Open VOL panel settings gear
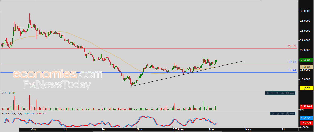This screenshot has height=132, width=314. point(288,93)
